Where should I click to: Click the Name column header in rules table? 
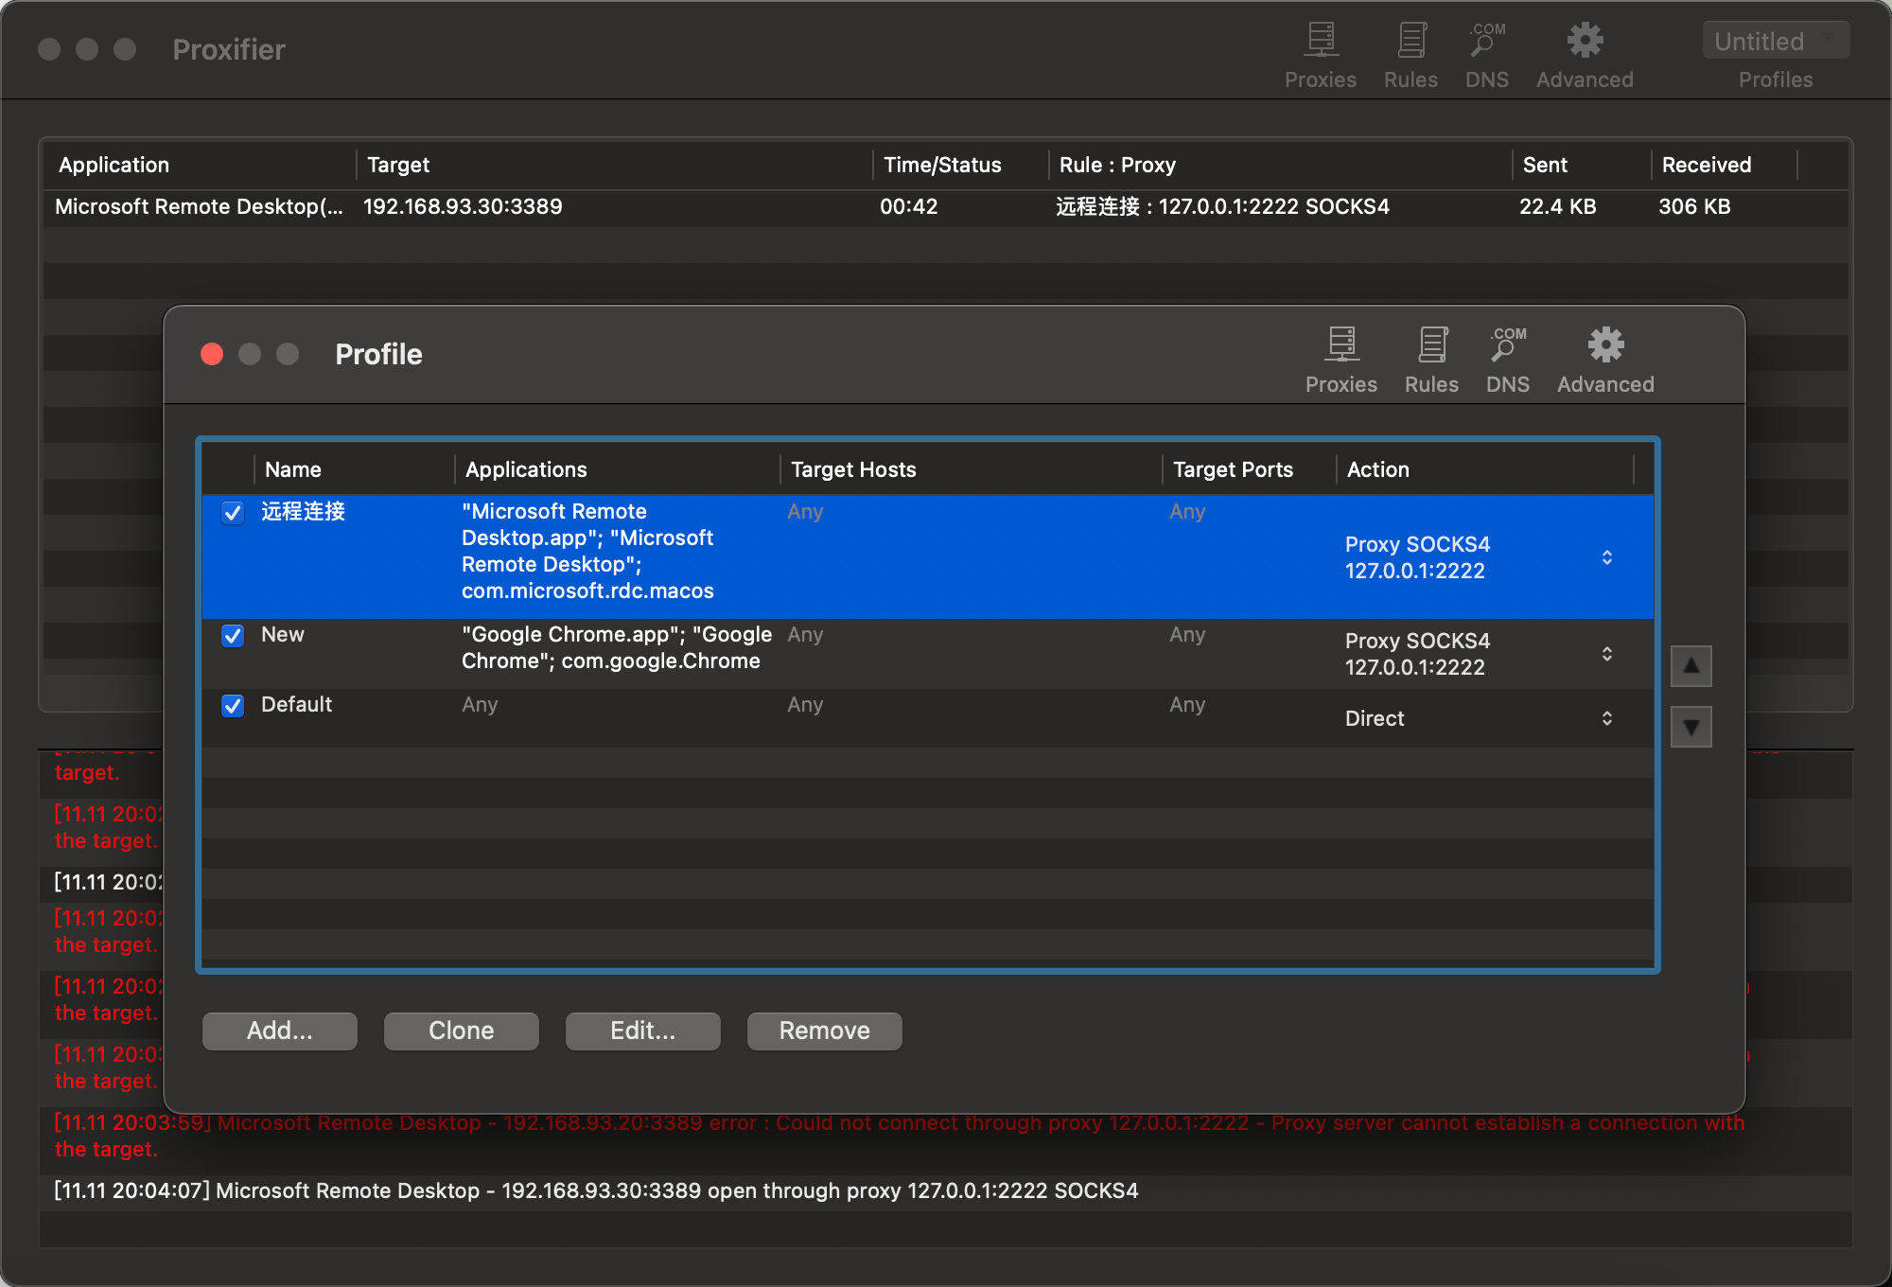coord(354,469)
